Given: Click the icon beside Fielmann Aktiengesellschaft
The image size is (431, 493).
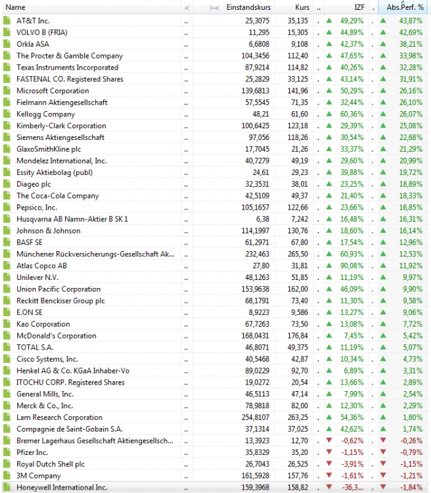Looking at the screenshot, I should (7, 102).
